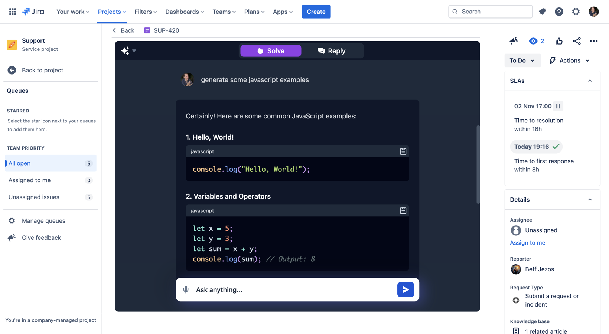Open the Projects dropdown menu
This screenshot has height=334, width=609.
112,12
